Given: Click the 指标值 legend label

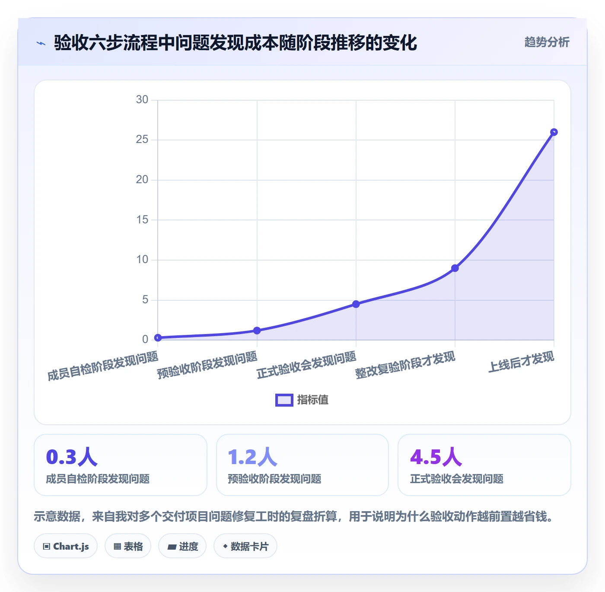Looking at the screenshot, I should (313, 400).
